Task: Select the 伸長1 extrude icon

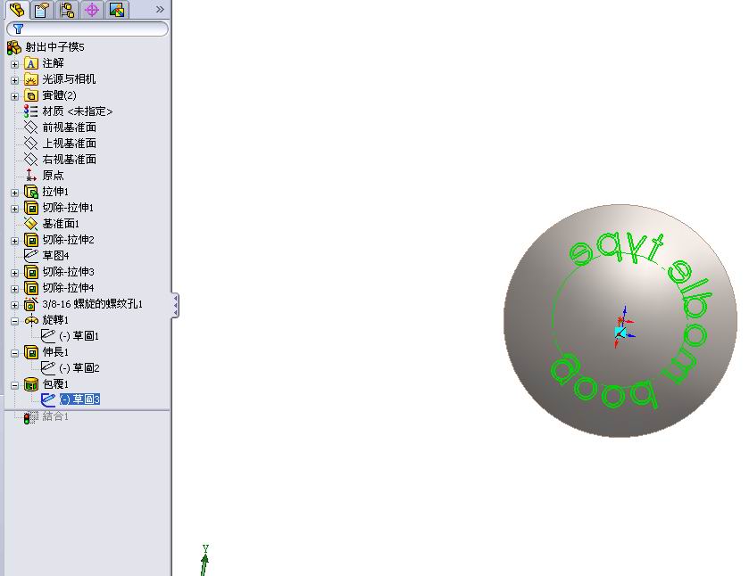Action: (x=31, y=352)
